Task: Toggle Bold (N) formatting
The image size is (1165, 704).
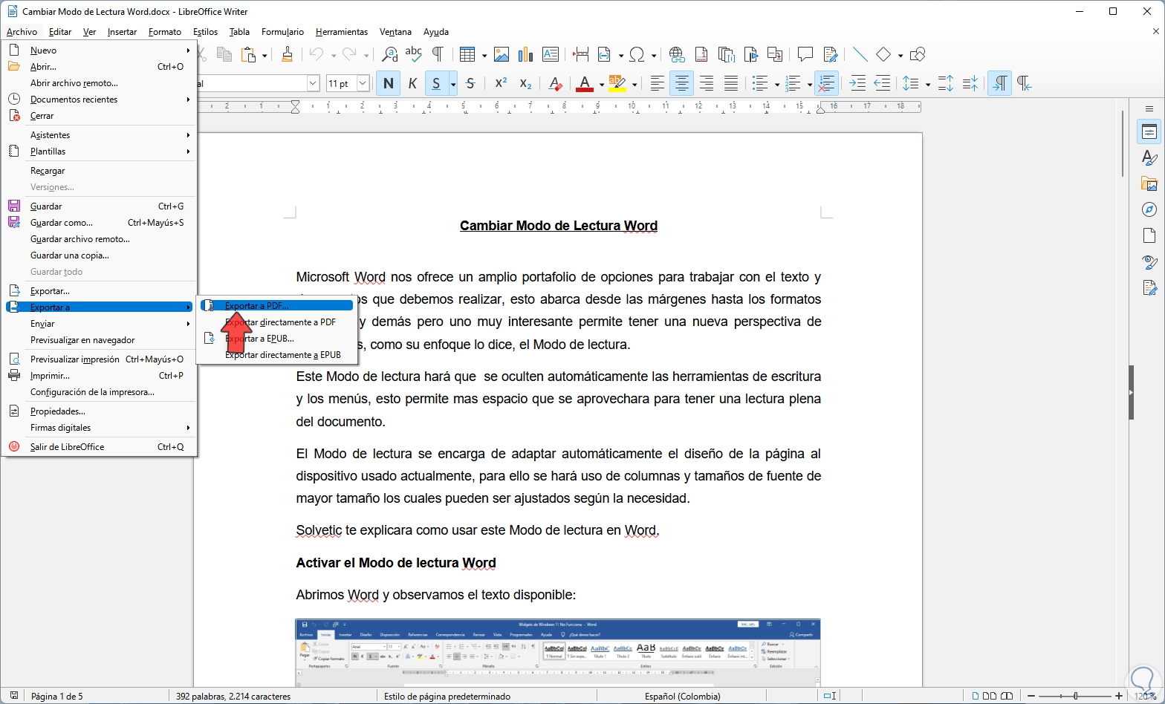Action: 388,84
